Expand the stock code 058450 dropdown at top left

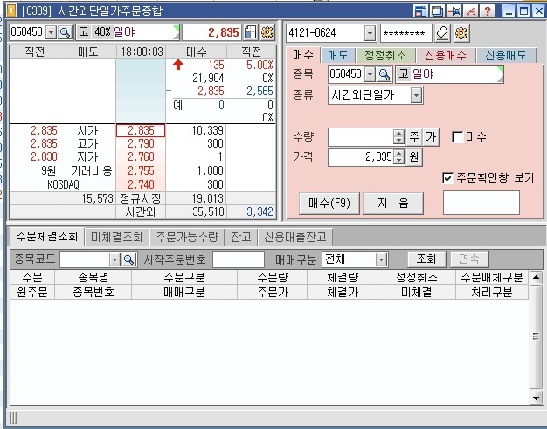tap(51, 33)
